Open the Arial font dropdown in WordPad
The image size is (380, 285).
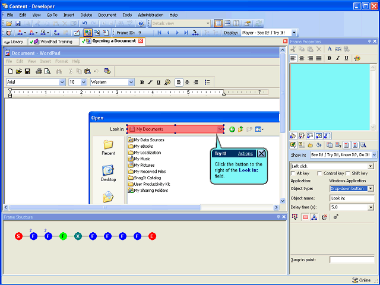point(62,82)
